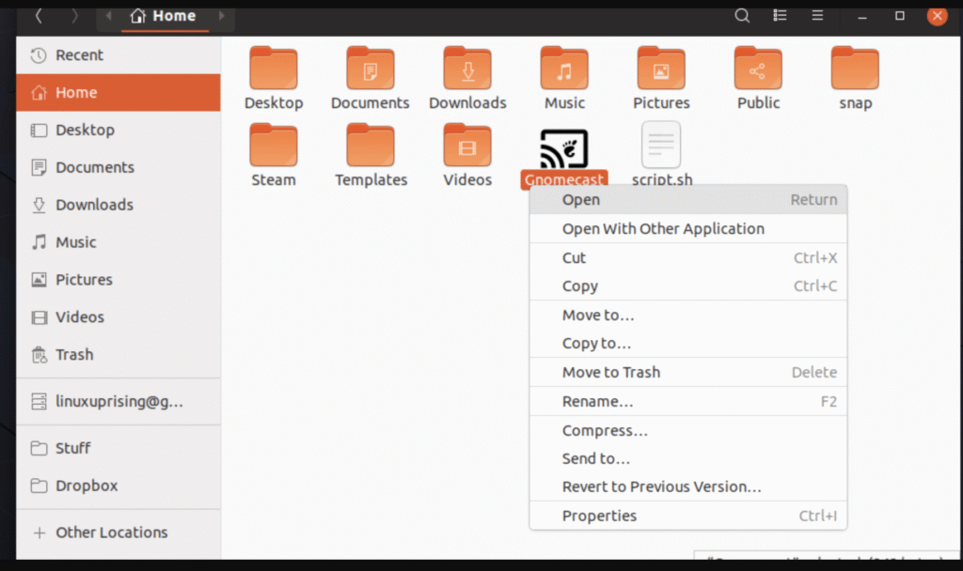Image resolution: width=963 pixels, height=571 pixels.
Task: Toggle the list view icon
Action: click(780, 15)
